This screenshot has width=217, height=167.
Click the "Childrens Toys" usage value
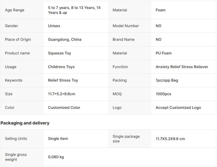(61, 67)
